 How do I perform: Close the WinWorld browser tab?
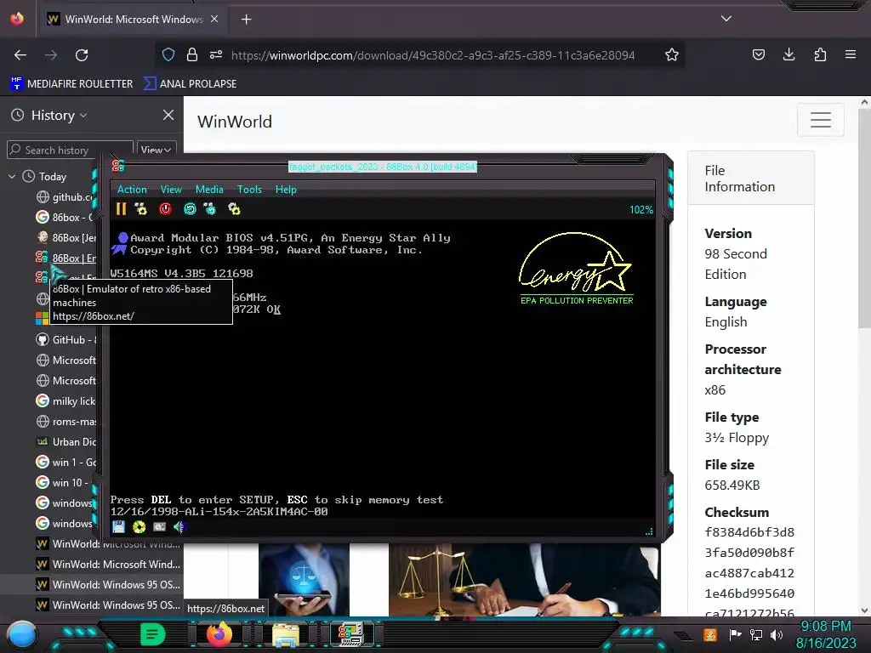click(x=214, y=19)
